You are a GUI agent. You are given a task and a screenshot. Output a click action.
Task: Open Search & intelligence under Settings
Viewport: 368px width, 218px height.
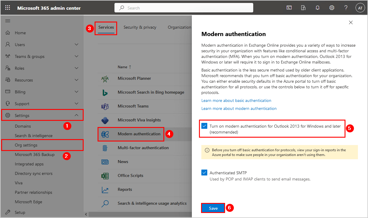pos(34,136)
